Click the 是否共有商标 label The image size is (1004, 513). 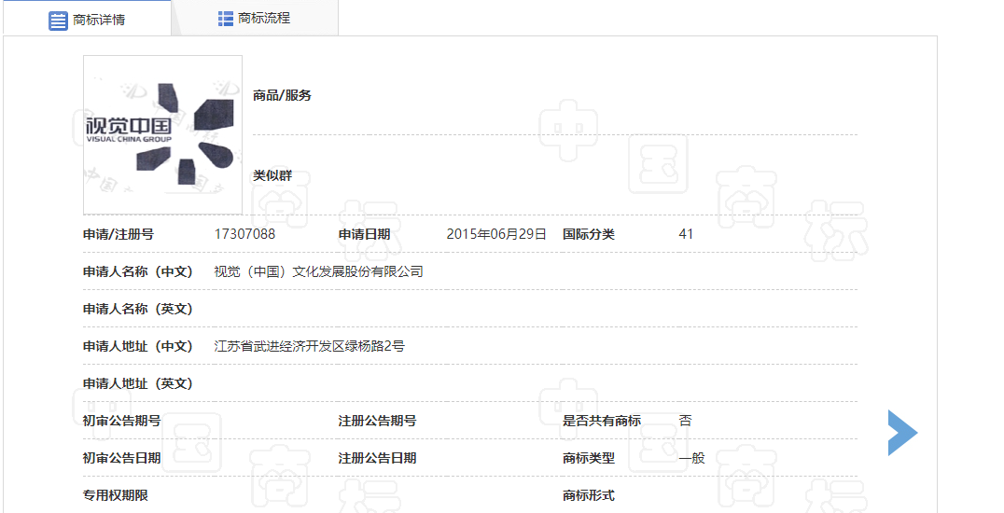(x=602, y=421)
